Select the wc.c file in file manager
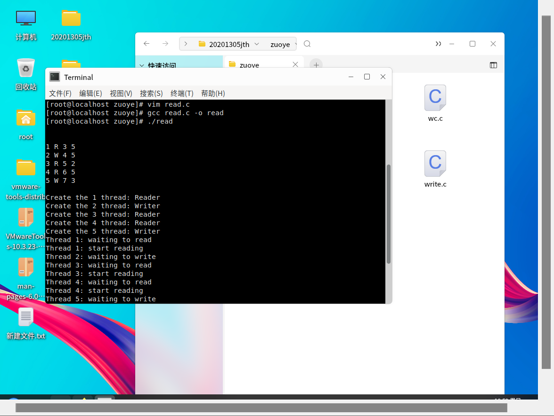The height and width of the screenshot is (416, 554). [435, 103]
